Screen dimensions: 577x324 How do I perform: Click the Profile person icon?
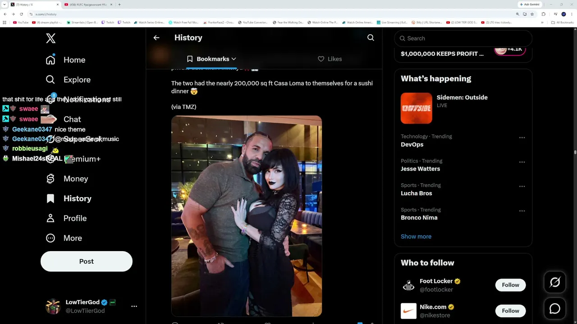[50, 218]
